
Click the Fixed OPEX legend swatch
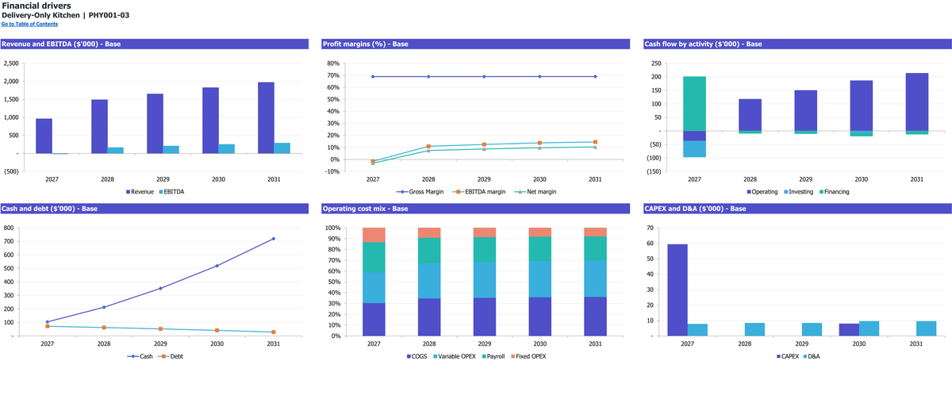pyautogui.click(x=514, y=357)
